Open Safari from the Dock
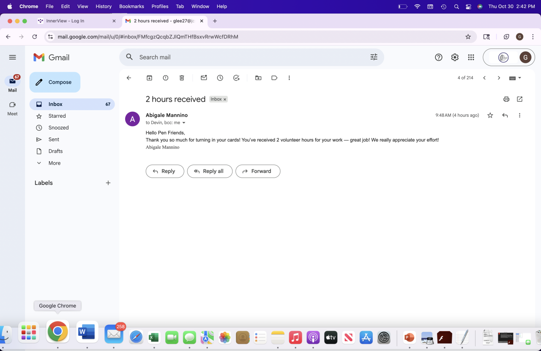541x351 pixels. click(x=136, y=337)
